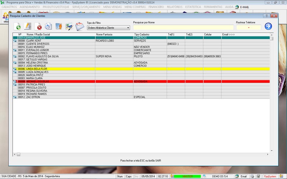Click the print list printer icon
The height and width of the screenshot is (179, 287).
tap(48, 26)
